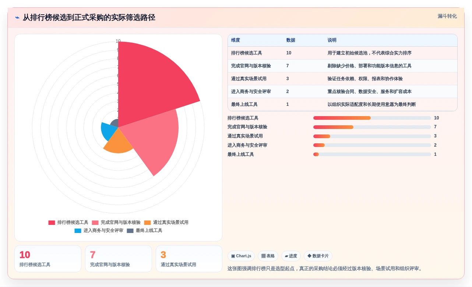Click progress bar for 完成官网与版本核验
This screenshot has height=287, width=472.
click(x=372, y=127)
